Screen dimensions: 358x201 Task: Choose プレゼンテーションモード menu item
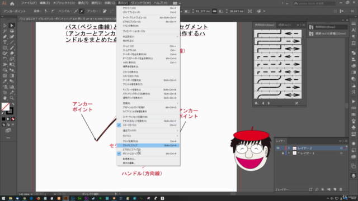pos(148,31)
